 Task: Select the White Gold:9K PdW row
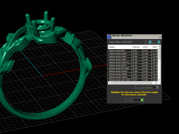(x=133, y=68)
